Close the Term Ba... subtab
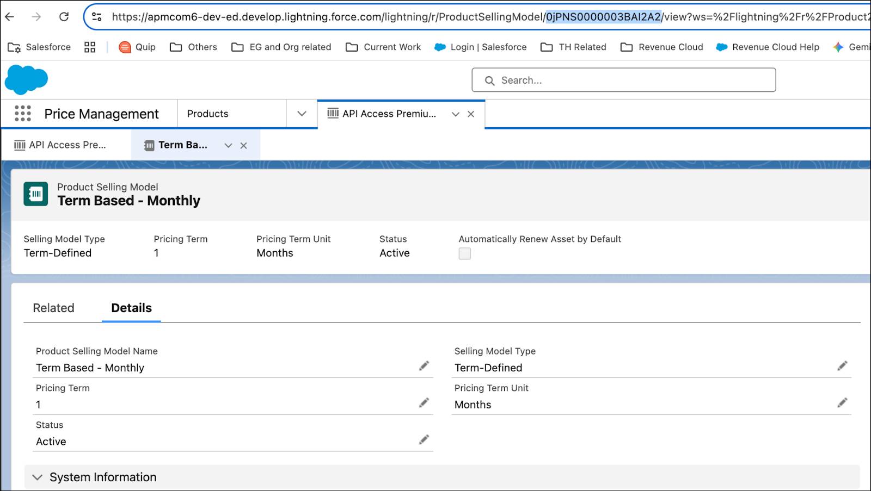 pyautogui.click(x=244, y=146)
